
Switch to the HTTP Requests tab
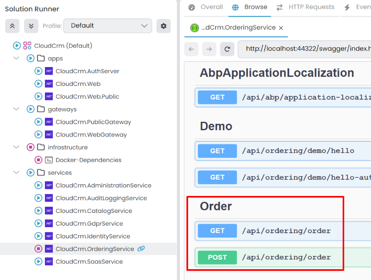click(305, 7)
